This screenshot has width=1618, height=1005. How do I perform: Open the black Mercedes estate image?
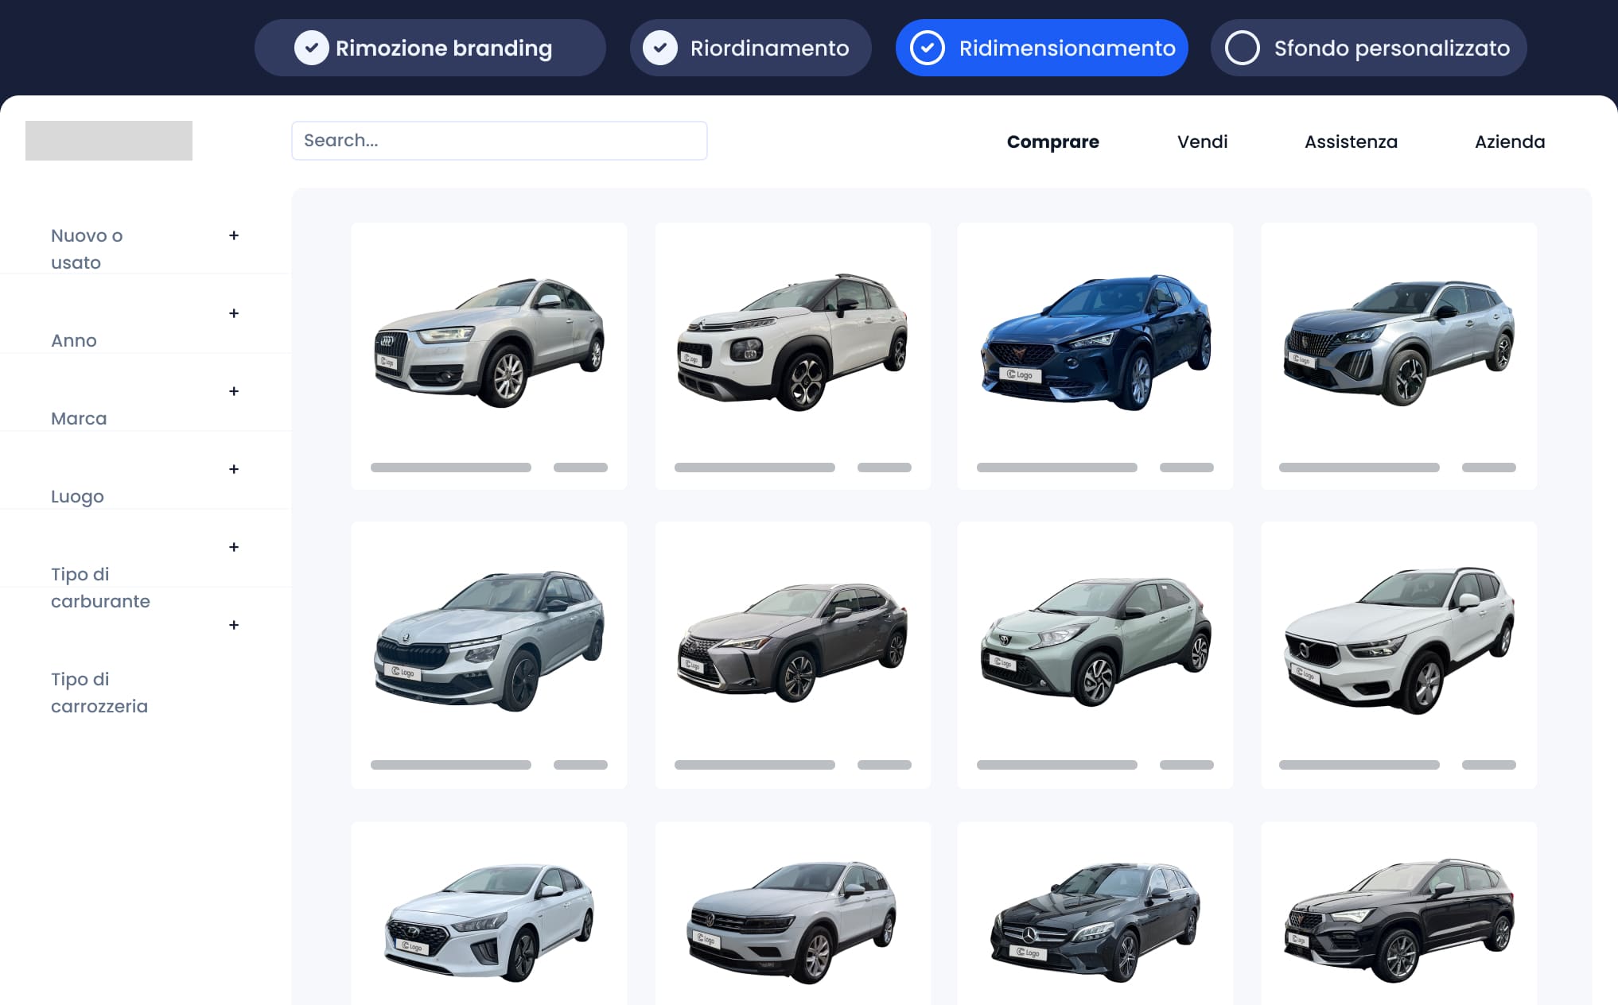[x=1095, y=922]
